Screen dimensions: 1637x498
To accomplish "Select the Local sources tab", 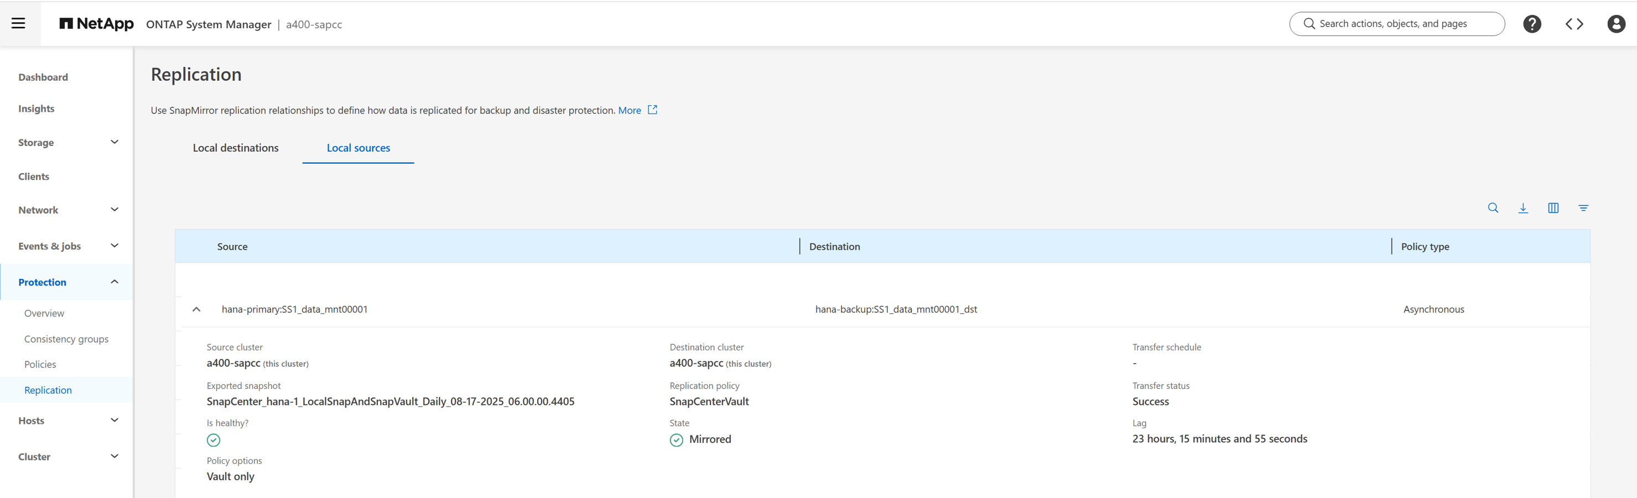I will tap(358, 148).
